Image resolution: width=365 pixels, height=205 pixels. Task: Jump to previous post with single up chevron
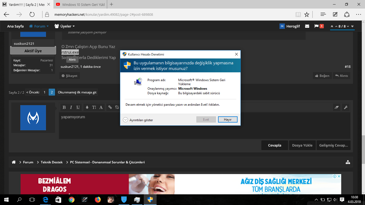click(x=336, y=26)
